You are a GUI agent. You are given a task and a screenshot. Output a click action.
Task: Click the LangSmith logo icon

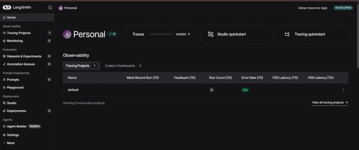click(x=7, y=7)
